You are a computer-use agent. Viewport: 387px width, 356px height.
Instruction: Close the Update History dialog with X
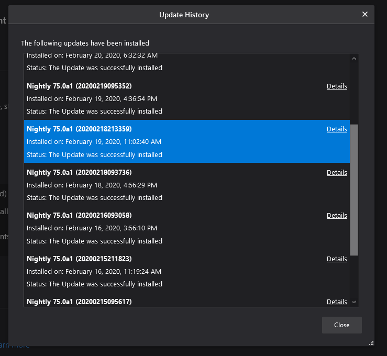pos(365,14)
